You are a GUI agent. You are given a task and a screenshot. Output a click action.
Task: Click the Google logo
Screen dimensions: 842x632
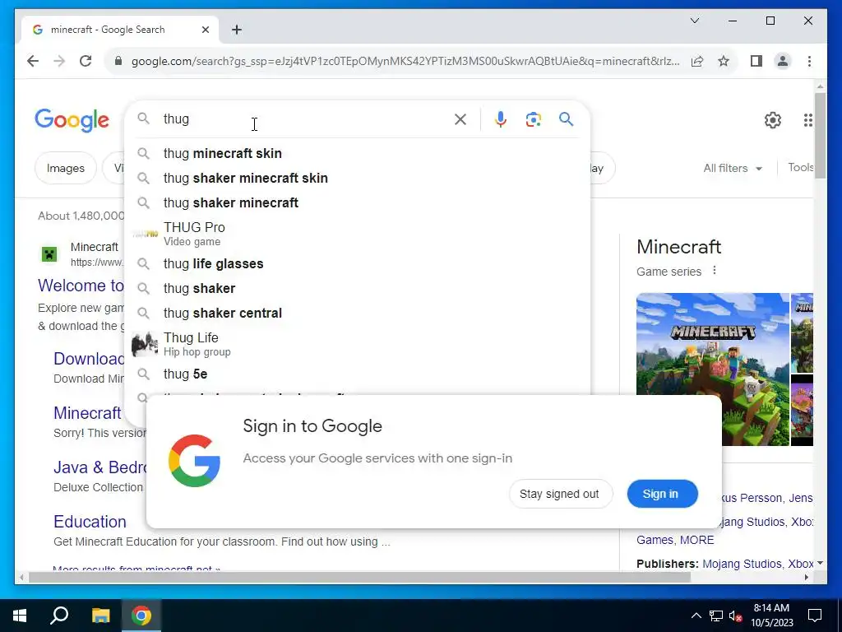point(72,120)
